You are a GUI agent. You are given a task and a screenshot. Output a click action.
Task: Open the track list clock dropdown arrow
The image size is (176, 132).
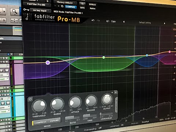pyautogui.click(x=12, y=54)
